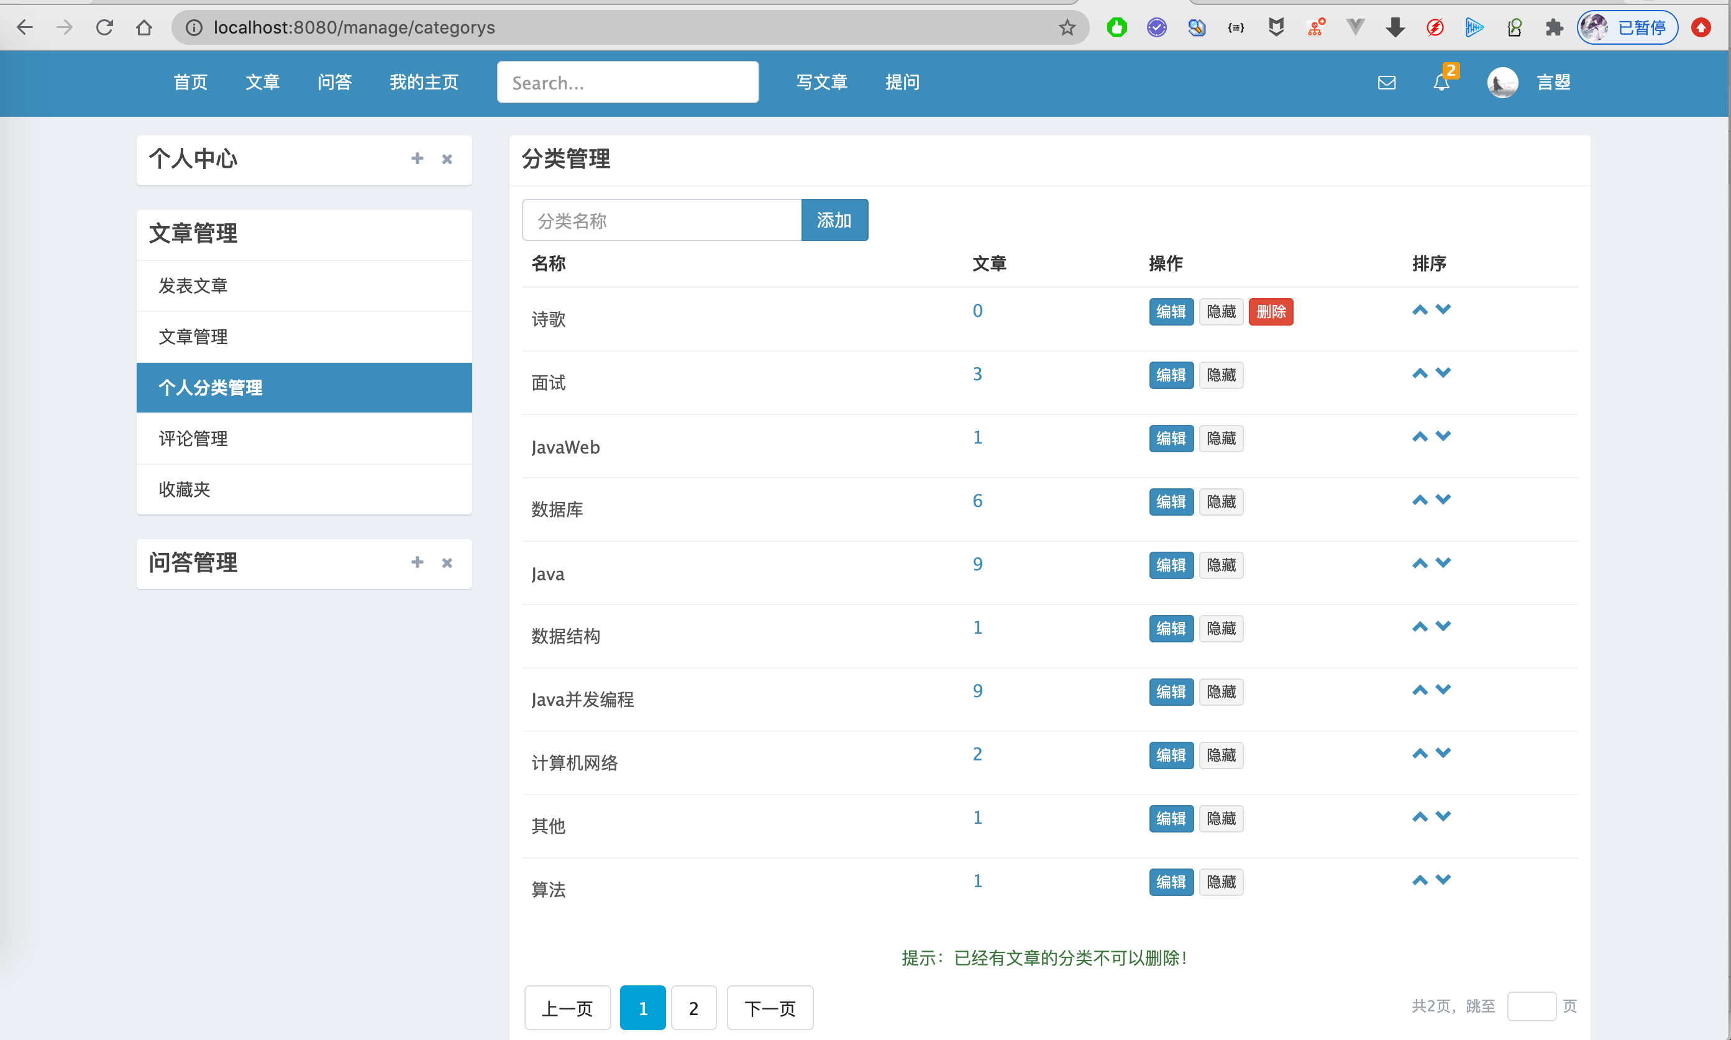Hide the 数据库 category

click(1221, 502)
